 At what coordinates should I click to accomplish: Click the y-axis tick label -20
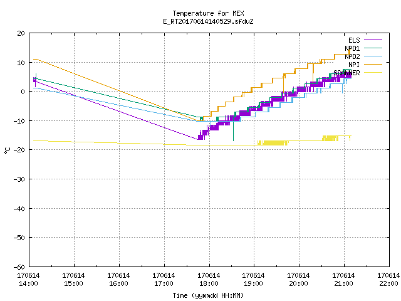tap(19, 150)
